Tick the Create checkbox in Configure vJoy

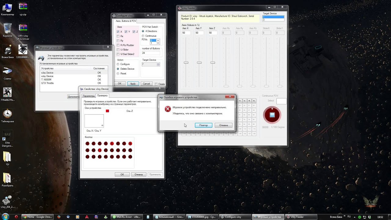click(x=156, y=84)
